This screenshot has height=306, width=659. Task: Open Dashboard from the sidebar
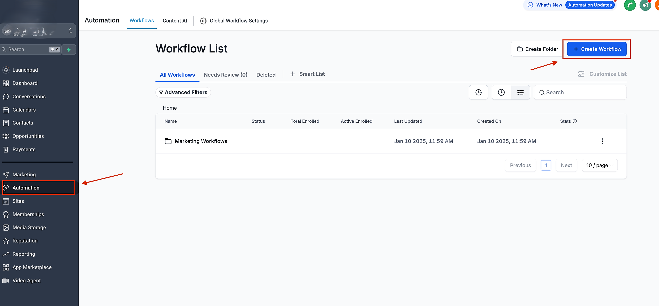(x=25, y=83)
